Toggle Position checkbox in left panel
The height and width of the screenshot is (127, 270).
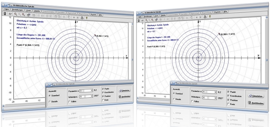103,96
